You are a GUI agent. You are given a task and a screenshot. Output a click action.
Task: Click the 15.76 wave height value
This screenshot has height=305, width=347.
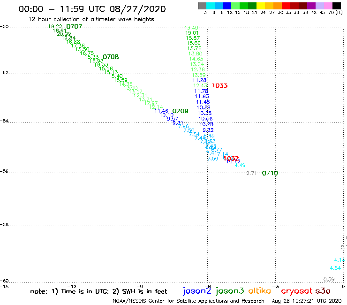[x=195, y=48]
